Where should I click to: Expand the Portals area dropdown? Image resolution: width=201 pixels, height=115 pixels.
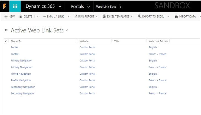88,7
